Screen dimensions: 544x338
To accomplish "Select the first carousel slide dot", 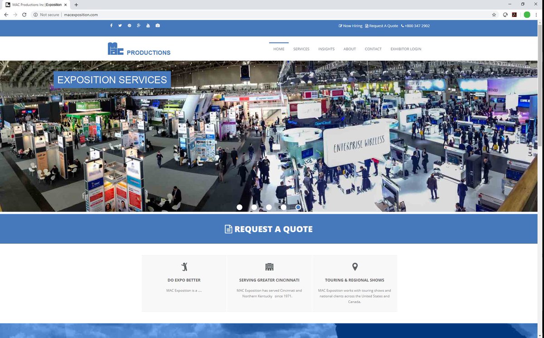I will coord(239,207).
